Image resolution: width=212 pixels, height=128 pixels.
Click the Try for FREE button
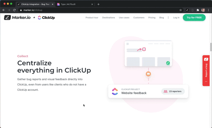coord(194,18)
